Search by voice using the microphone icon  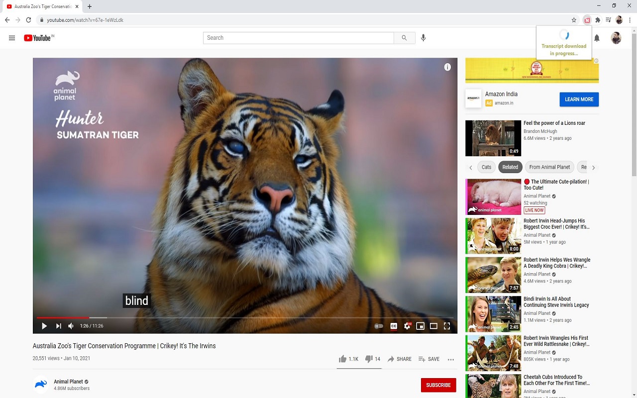(x=423, y=38)
